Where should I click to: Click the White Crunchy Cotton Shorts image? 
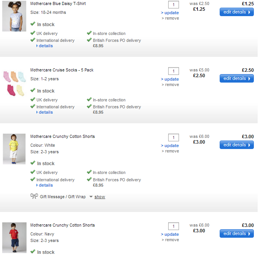[x=14, y=149]
